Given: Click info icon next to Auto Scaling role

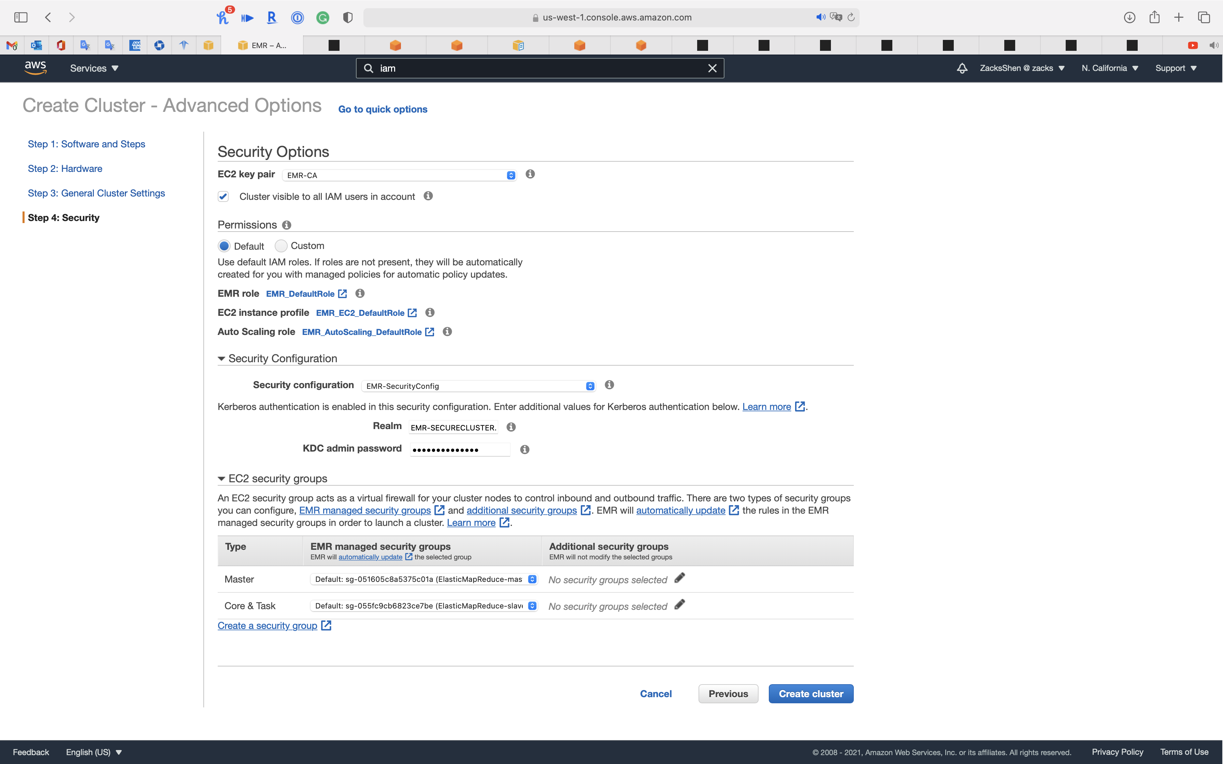Looking at the screenshot, I should click(447, 332).
